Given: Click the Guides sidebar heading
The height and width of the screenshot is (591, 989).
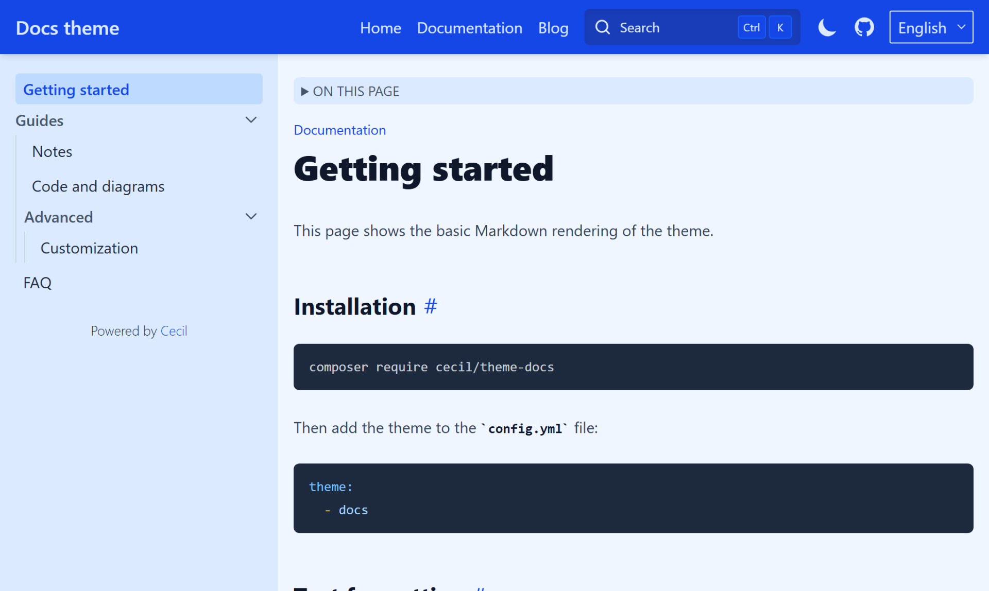Looking at the screenshot, I should pos(40,120).
